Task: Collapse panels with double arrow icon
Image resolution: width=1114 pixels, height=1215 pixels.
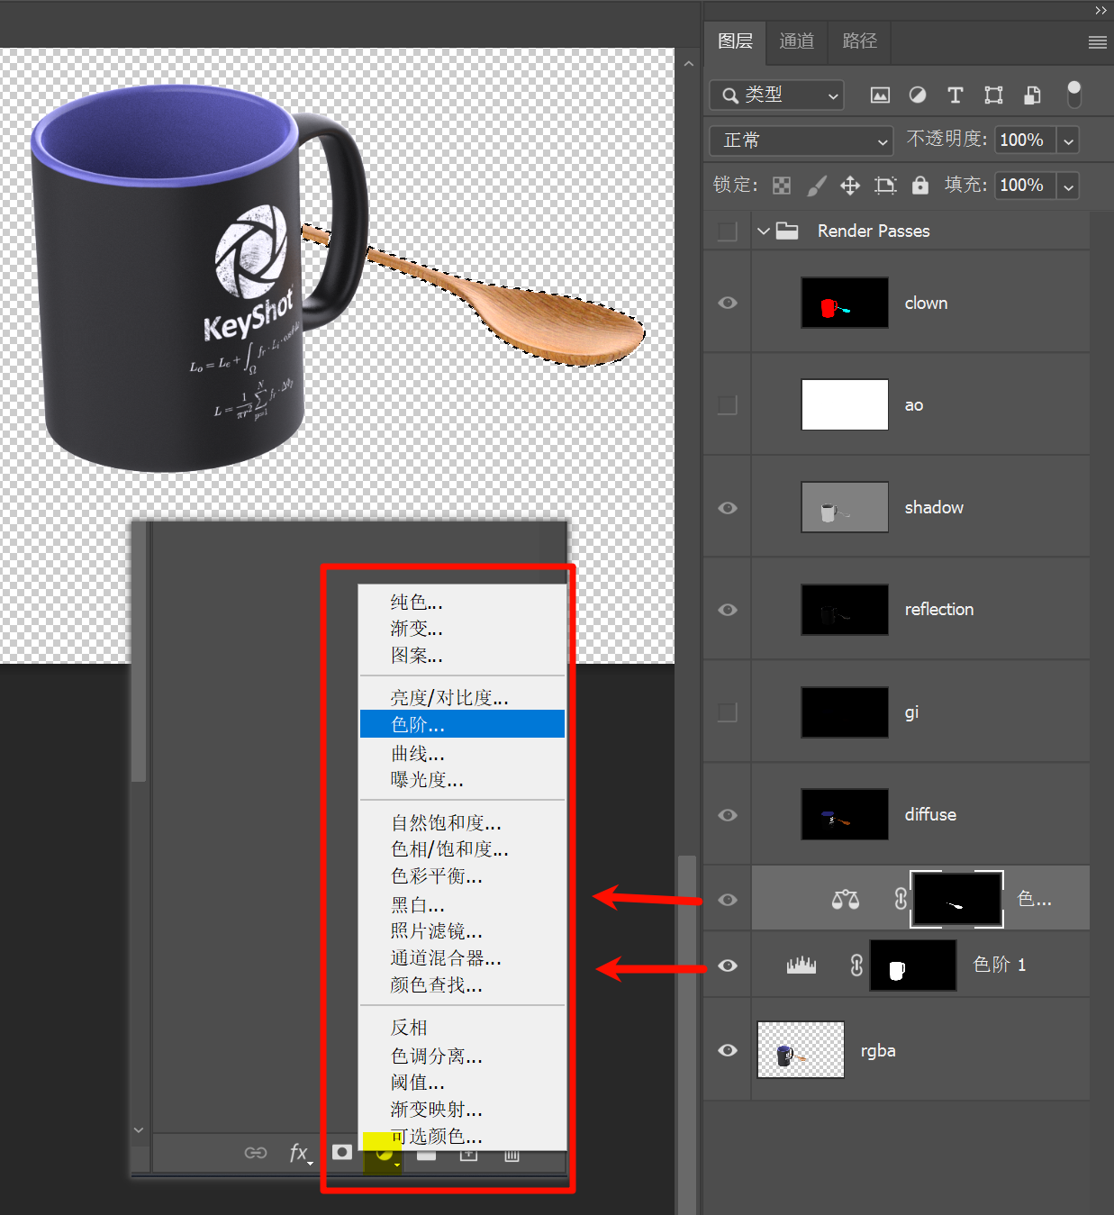Action: click(1100, 11)
